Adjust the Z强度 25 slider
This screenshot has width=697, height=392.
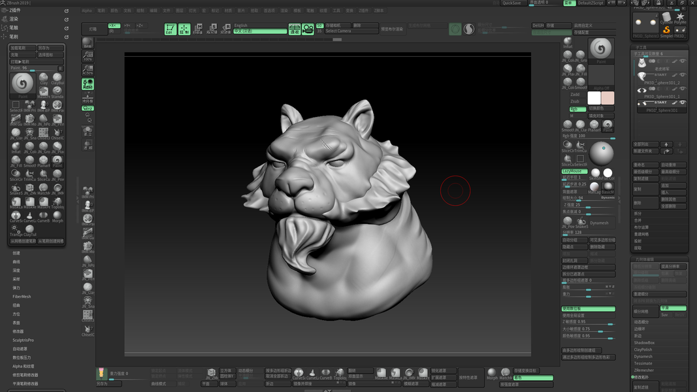pyautogui.click(x=588, y=205)
